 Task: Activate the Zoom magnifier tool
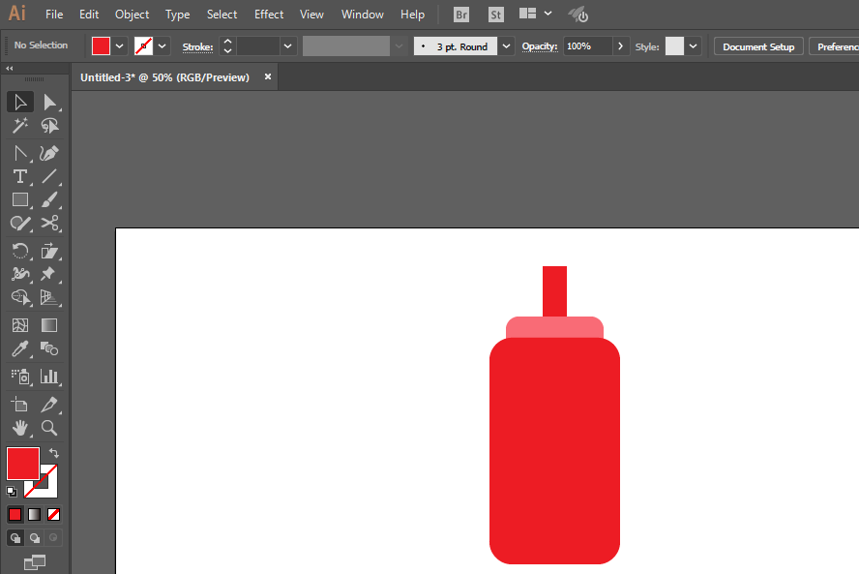coord(50,428)
